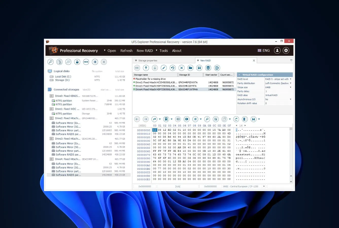This screenshot has height=228, width=339.
Task: Expand the dropdown arrow beside hex save icon
Action: point(259,119)
